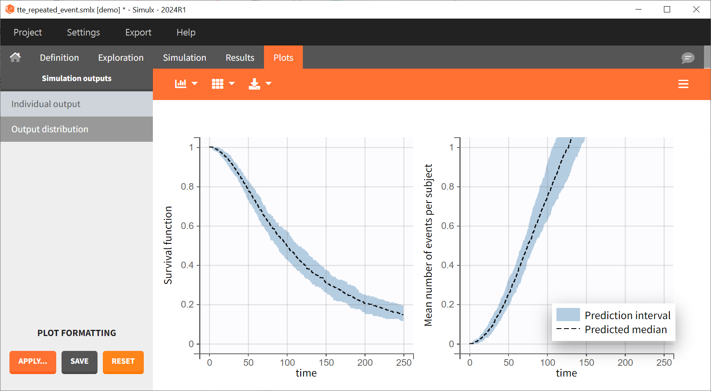This screenshot has width=711, height=391.
Task: Click the home icon in navigation bar
Action: point(15,57)
